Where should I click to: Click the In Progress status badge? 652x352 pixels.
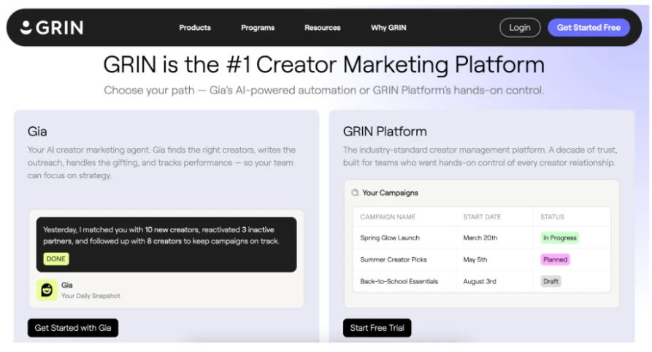click(560, 237)
